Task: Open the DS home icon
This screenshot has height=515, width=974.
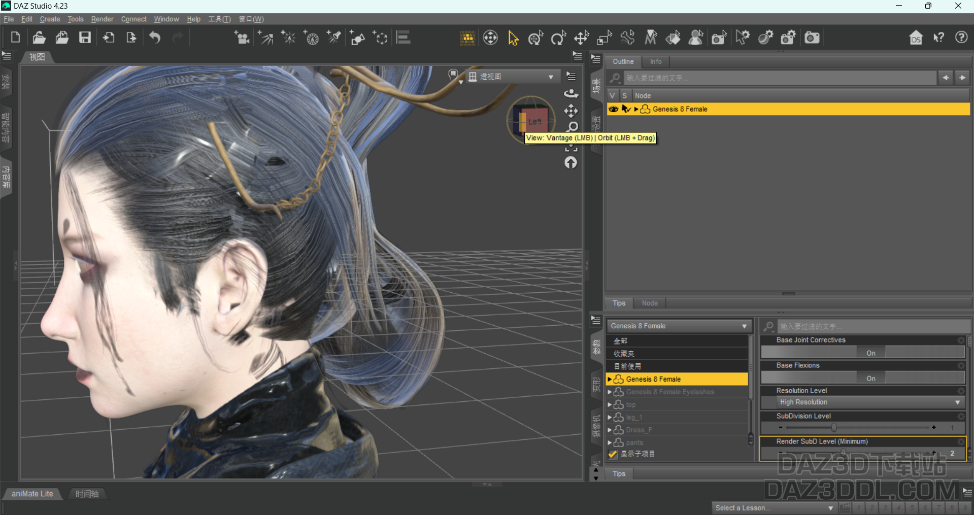Action: 916,38
